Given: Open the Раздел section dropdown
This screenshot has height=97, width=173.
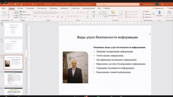Looking at the screenshot, I should coord(24,18).
